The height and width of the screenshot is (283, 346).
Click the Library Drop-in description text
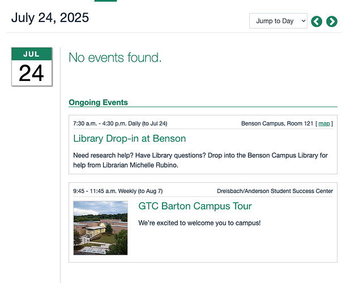(x=200, y=160)
